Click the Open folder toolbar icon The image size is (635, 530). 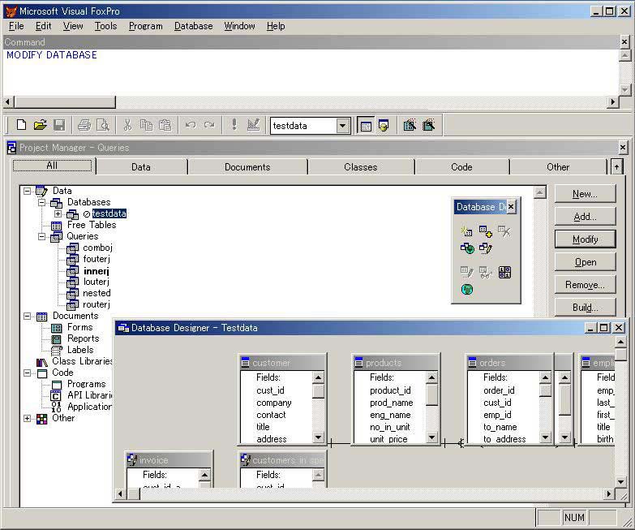pyautogui.click(x=40, y=125)
